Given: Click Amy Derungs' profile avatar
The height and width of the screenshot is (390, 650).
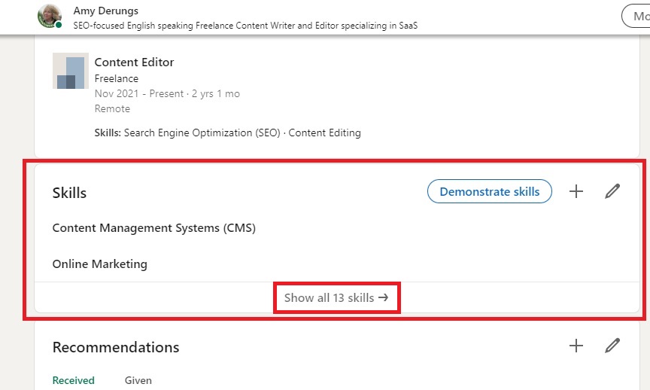Looking at the screenshot, I should (x=50, y=17).
